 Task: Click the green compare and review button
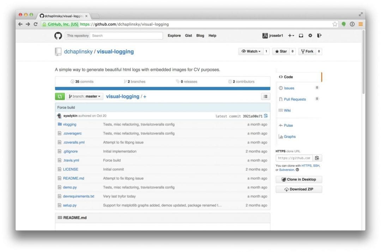tap(60, 96)
